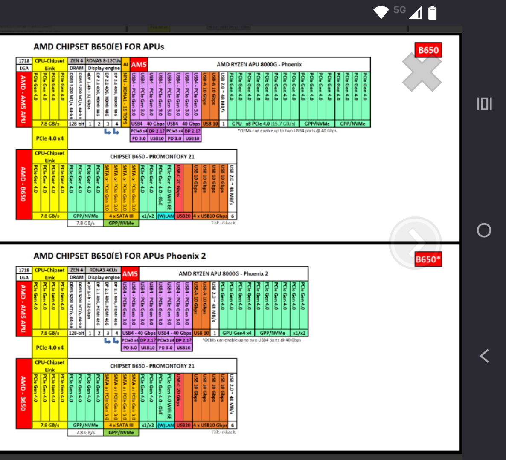506x460 pixels.
Task: Tap the 'RDNA3 8-12CUs' cell
Action: 103,60
